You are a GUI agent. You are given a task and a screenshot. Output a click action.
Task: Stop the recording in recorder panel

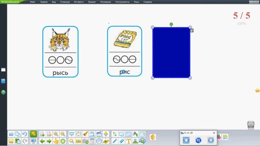211,140
